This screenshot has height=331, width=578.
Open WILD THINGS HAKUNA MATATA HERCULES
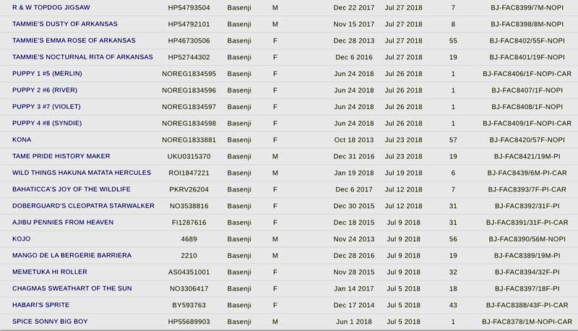[82, 172]
